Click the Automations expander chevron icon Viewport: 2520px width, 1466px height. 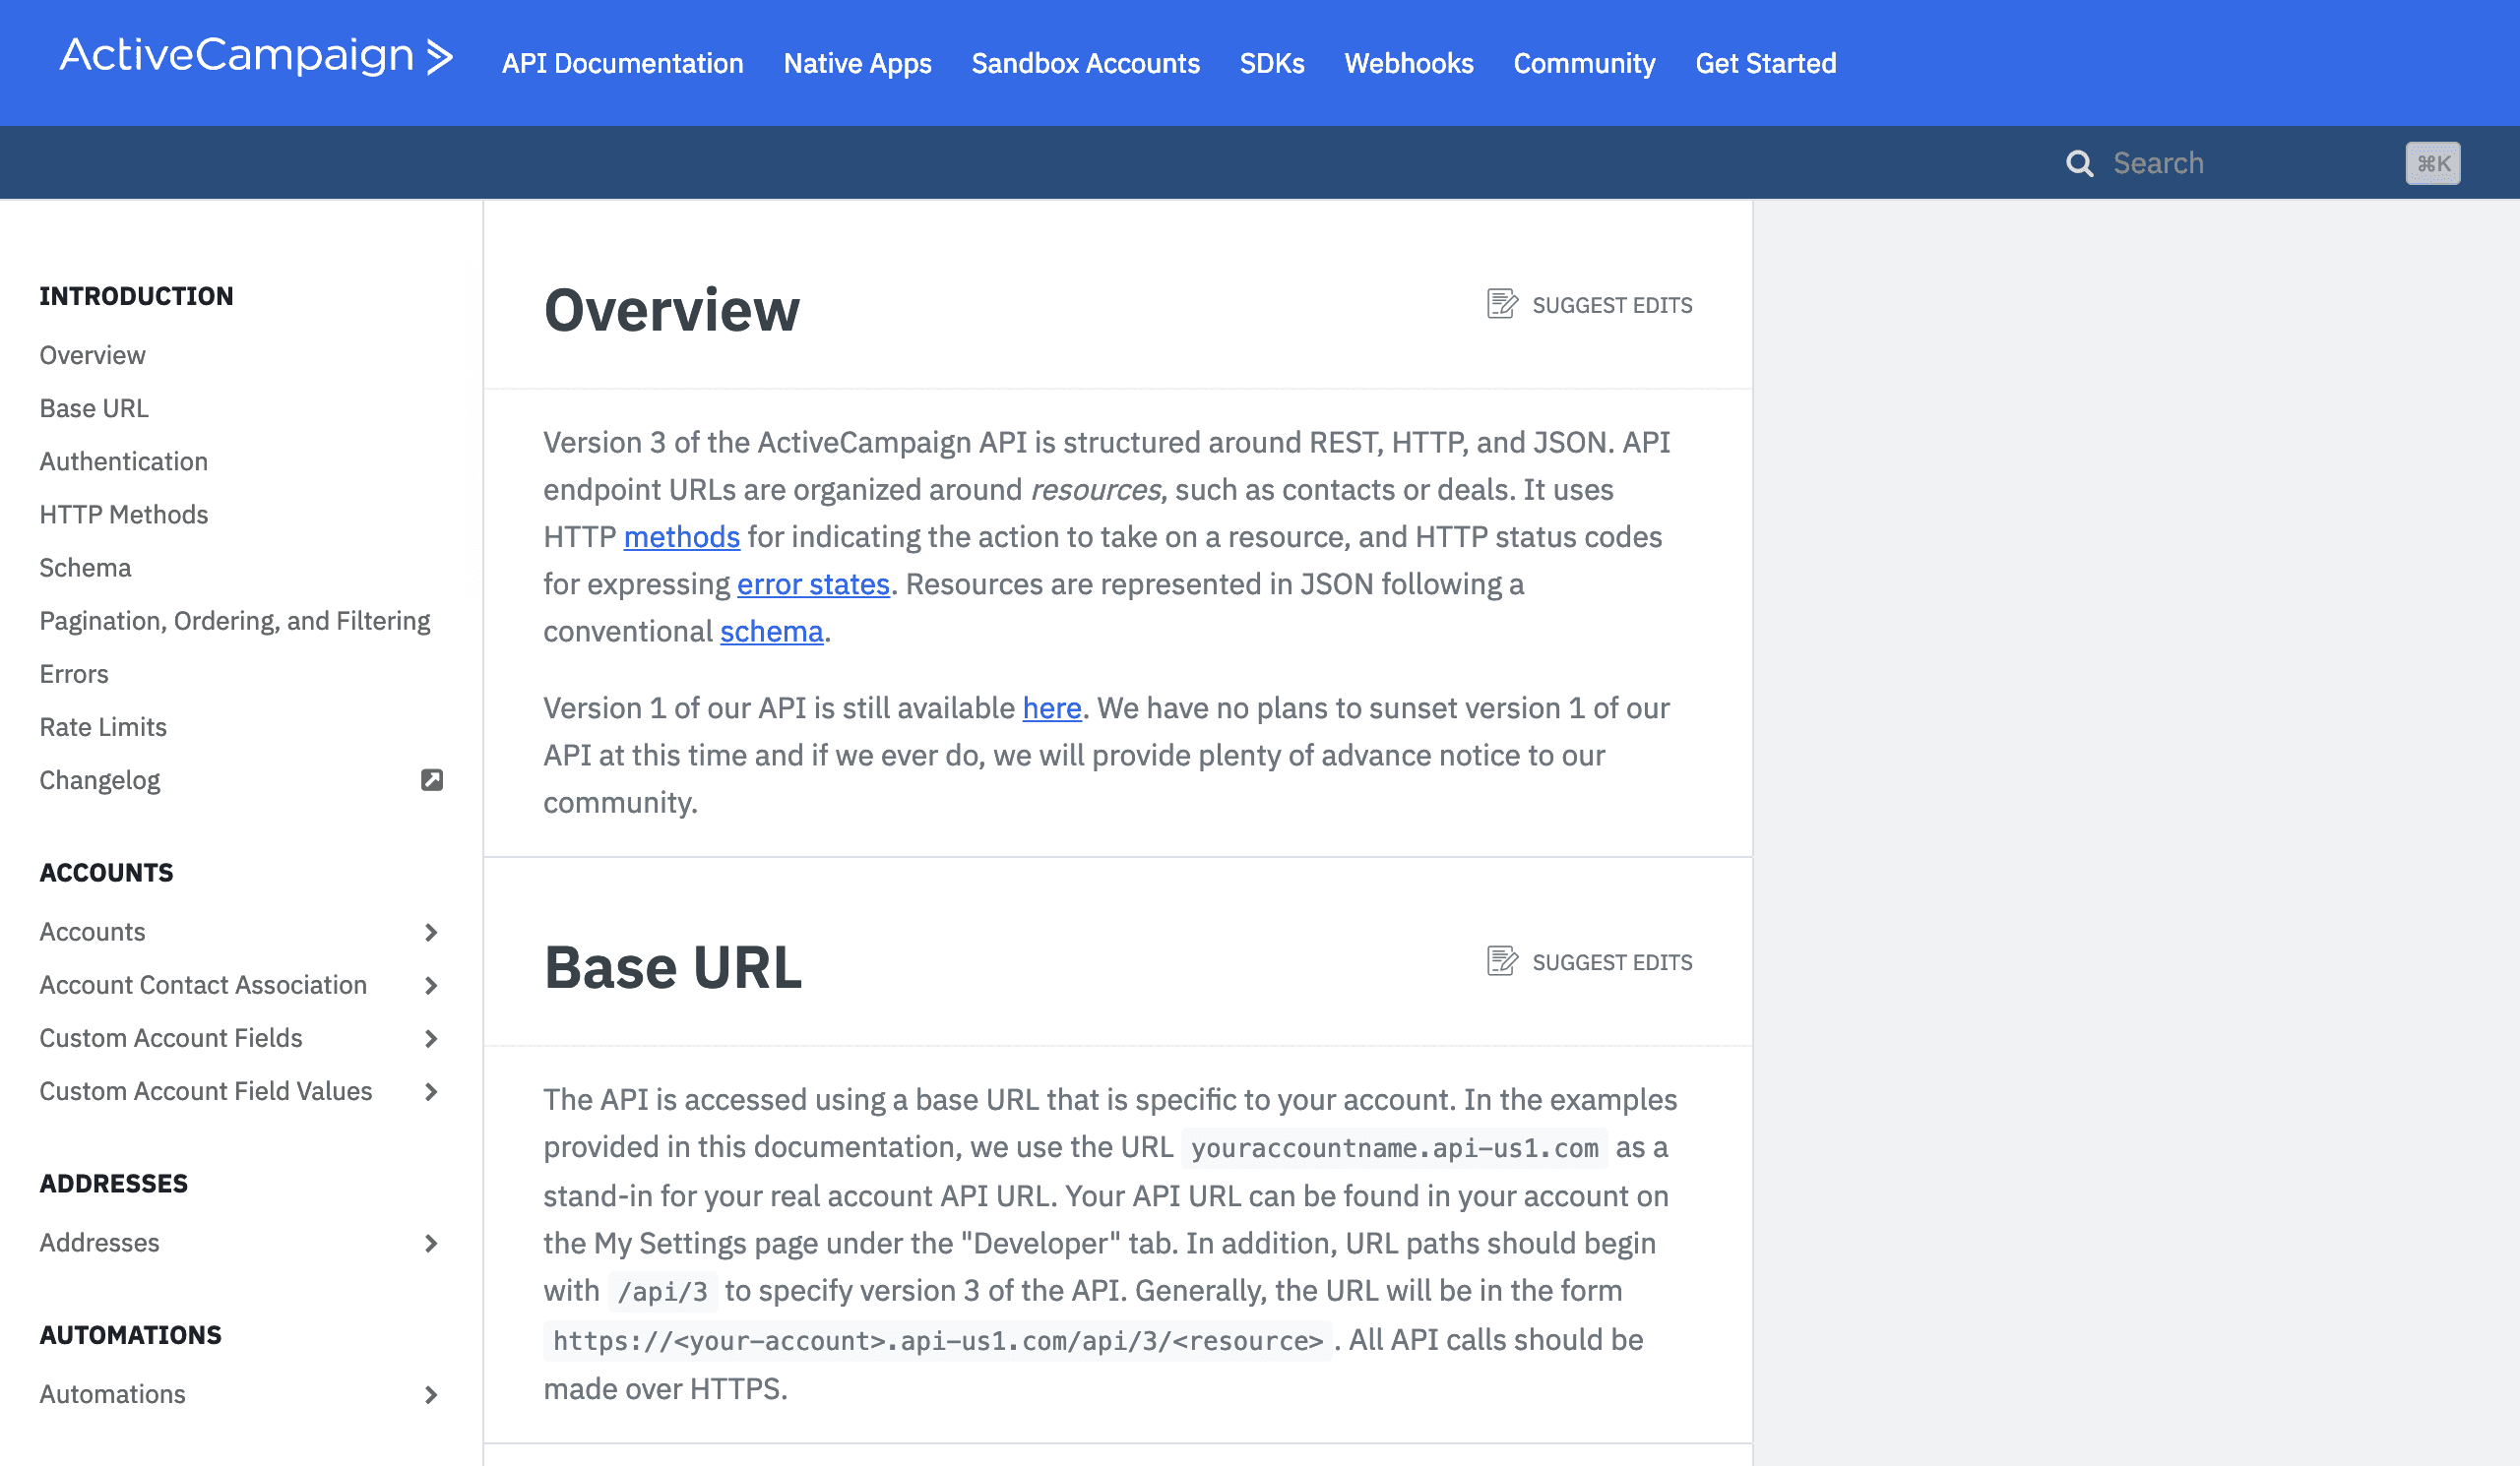pyautogui.click(x=433, y=1394)
